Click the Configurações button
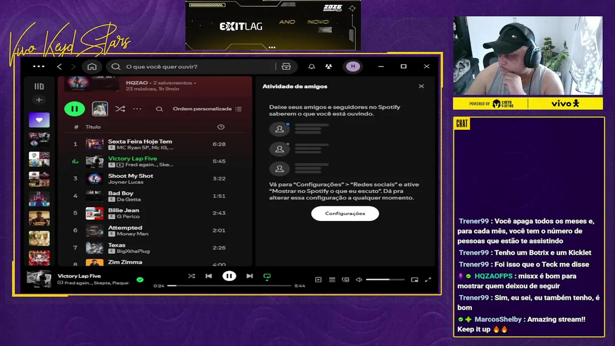Screen dimensions: 615x346 [345, 213]
